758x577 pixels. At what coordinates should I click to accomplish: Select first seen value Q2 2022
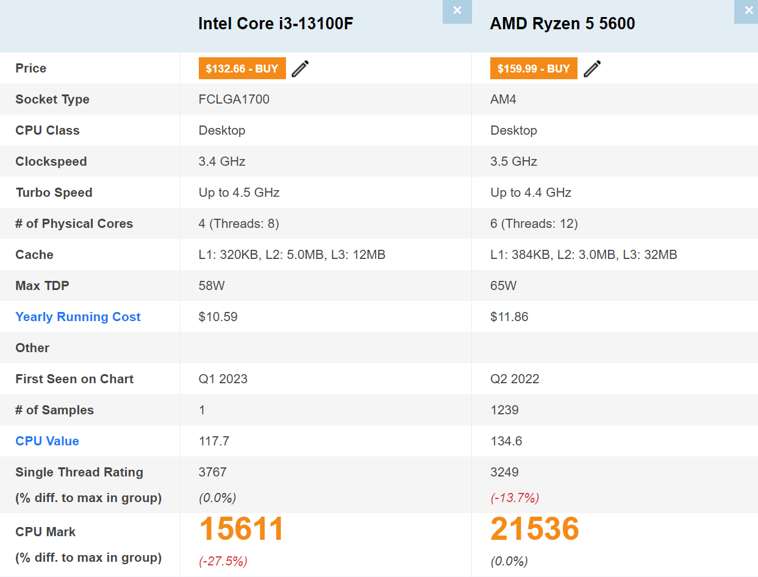(515, 379)
